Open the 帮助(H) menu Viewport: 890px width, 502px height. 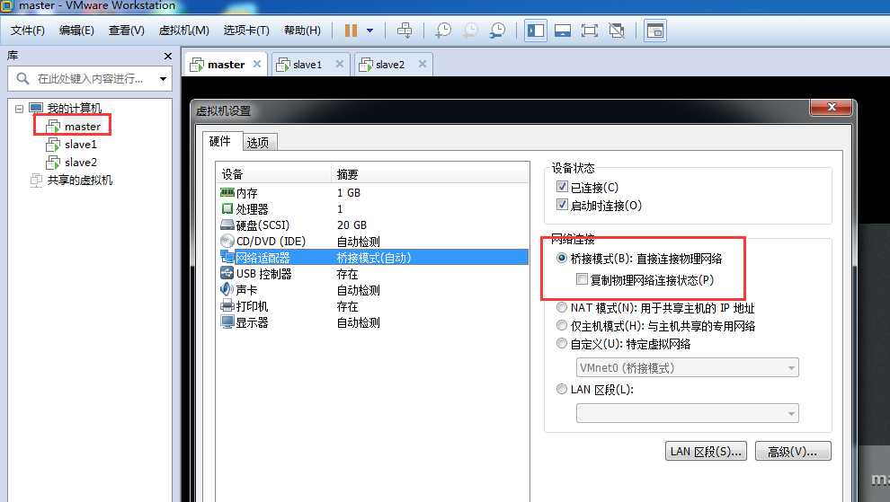tap(302, 30)
